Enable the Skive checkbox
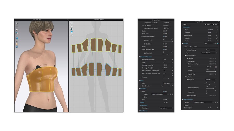Viewport: 234px width, 131px height. click(164, 100)
